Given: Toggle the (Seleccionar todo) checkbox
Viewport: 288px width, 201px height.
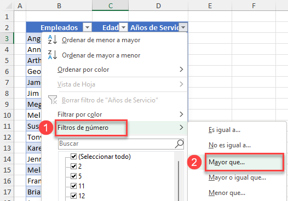Looking at the screenshot, I should (74, 156).
